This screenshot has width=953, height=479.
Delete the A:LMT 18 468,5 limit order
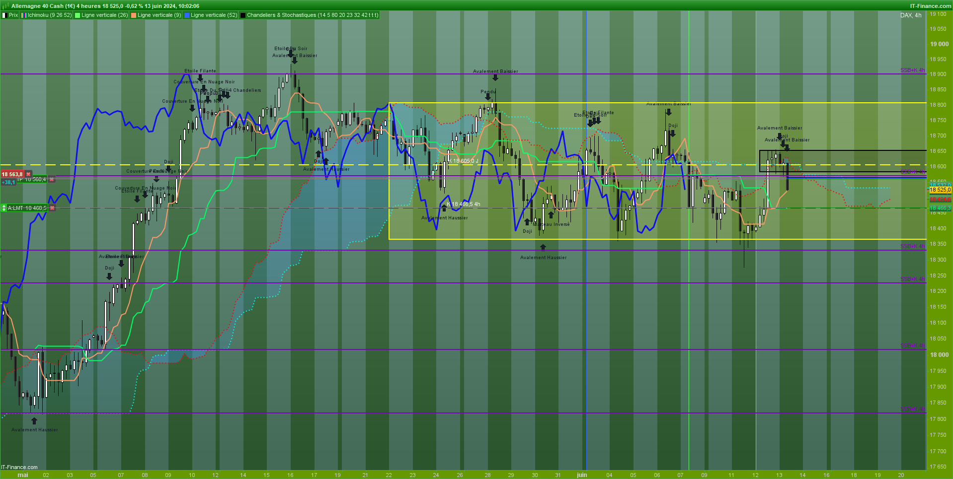point(52,208)
